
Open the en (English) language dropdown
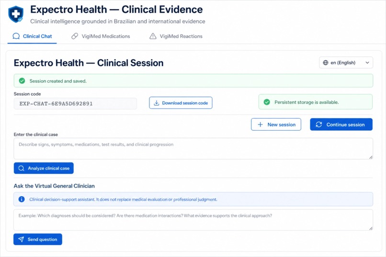(346, 63)
